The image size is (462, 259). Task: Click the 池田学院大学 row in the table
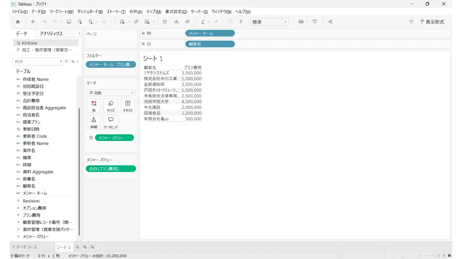point(173,101)
